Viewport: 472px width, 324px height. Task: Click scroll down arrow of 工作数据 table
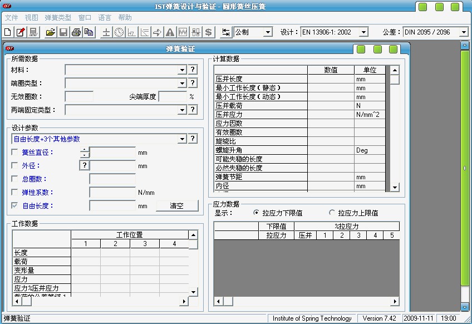[x=193, y=292]
